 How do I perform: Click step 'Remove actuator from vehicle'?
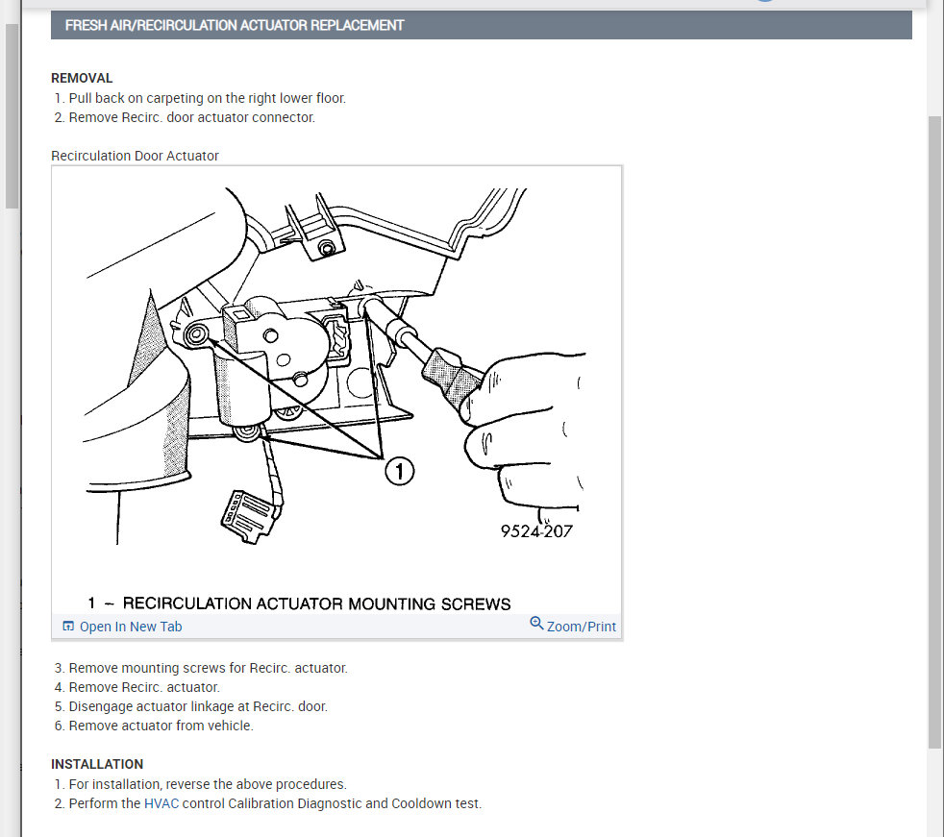(x=161, y=726)
